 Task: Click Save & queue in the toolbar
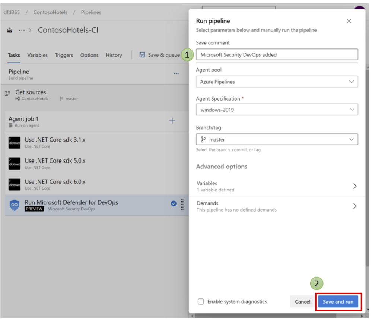point(160,55)
